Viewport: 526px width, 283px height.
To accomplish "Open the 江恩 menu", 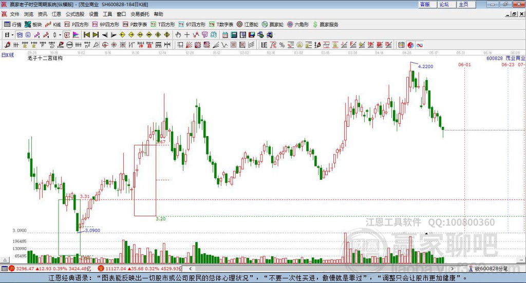I will tap(57, 14).
